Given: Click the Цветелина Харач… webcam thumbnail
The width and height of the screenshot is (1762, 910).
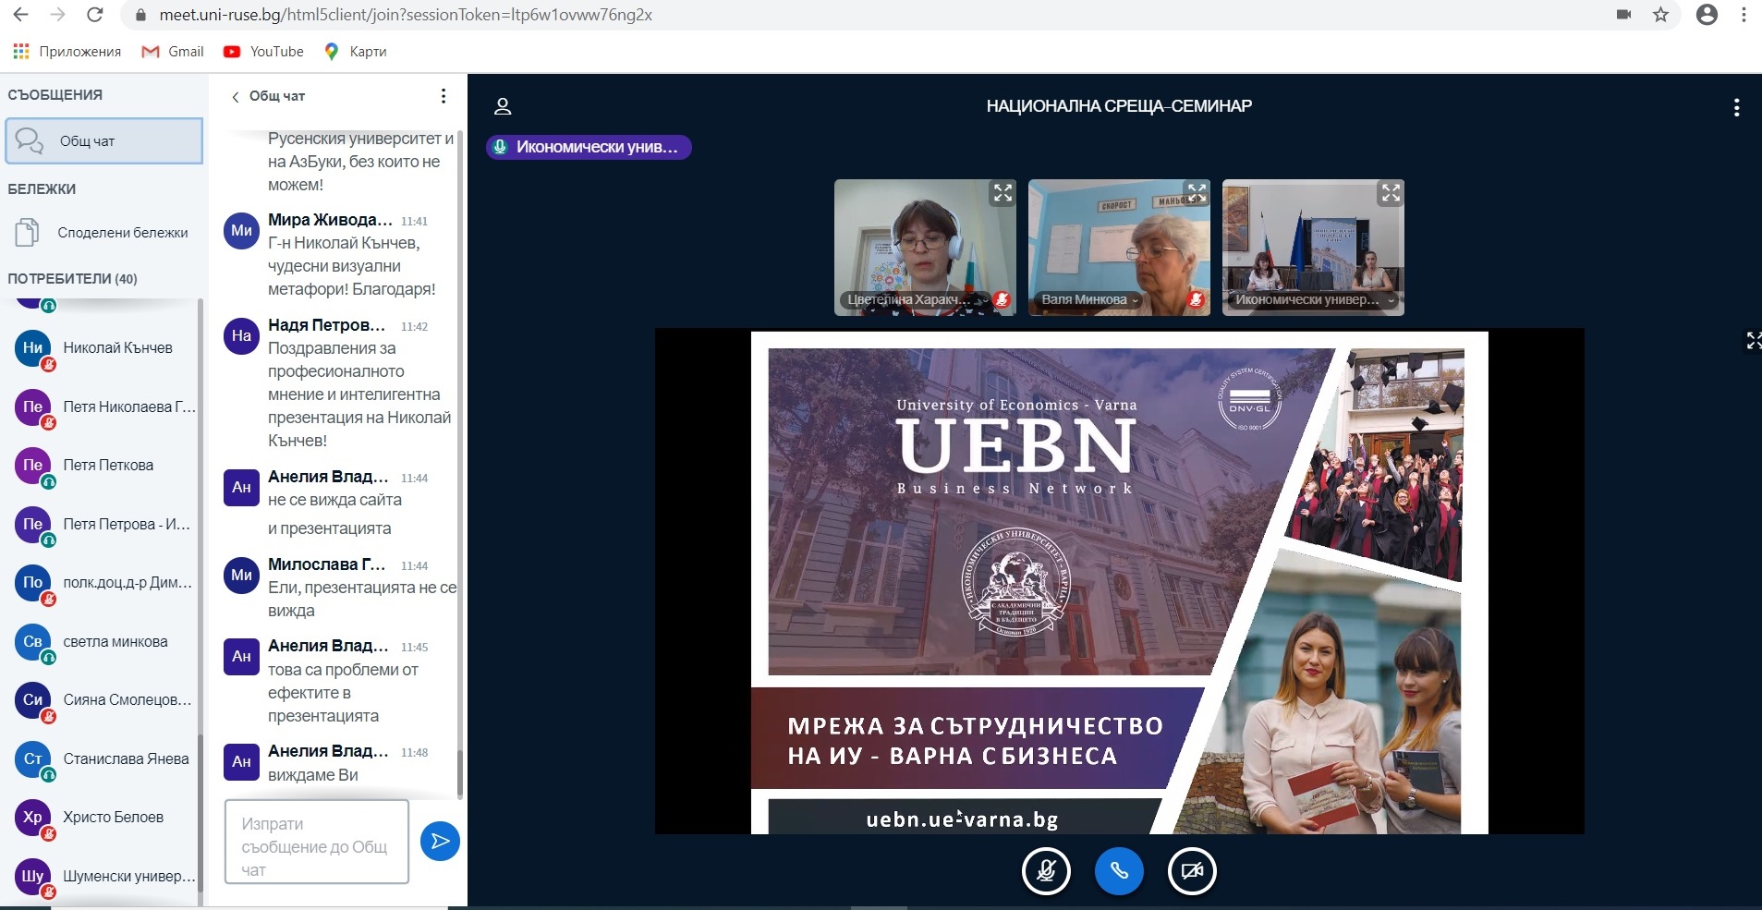Looking at the screenshot, I should (x=925, y=247).
